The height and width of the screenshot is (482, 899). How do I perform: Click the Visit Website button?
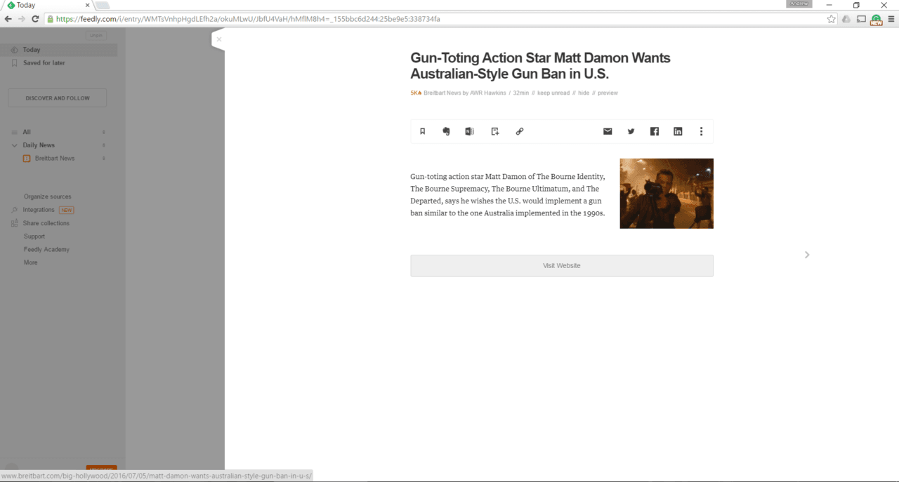point(562,266)
